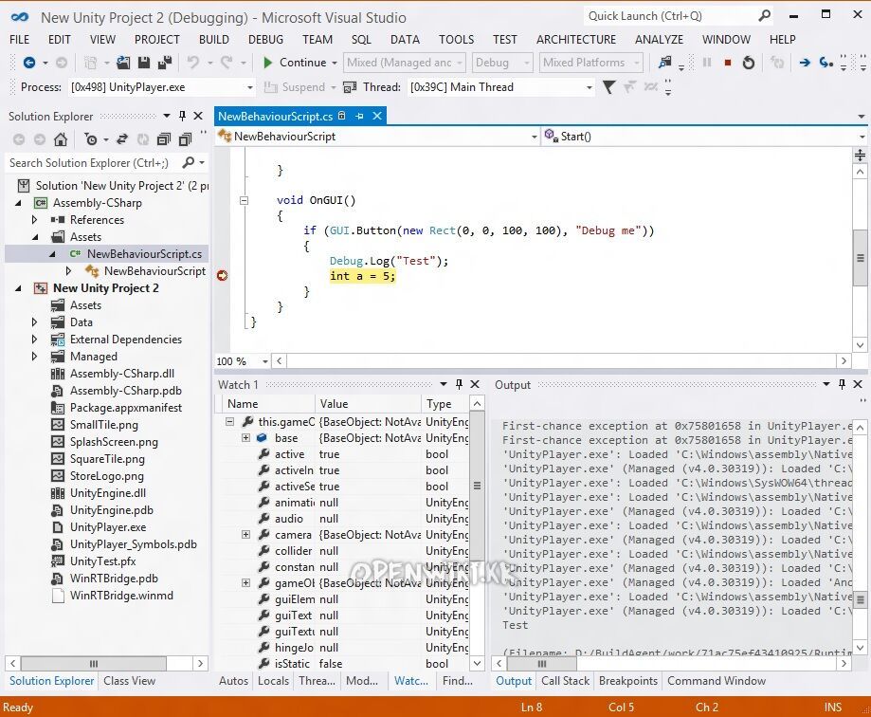Click the thread filter funnel icon
Image resolution: width=871 pixels, height=717 pixels.
(608, 87)
